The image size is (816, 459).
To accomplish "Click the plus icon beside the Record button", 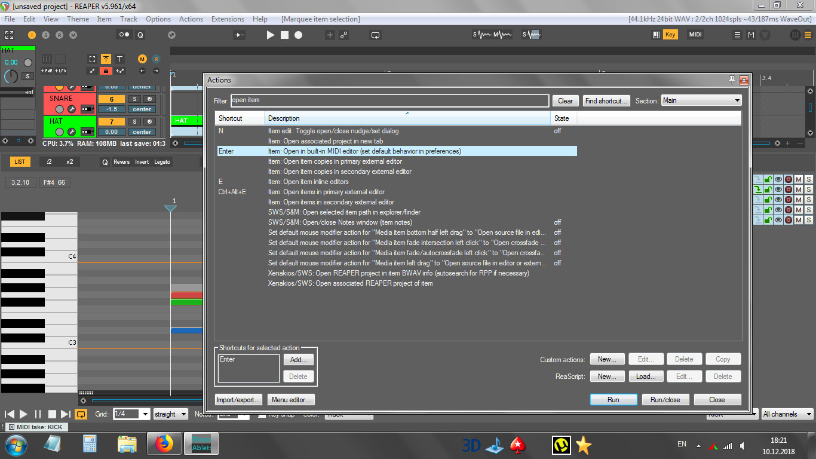I will 330,35.
